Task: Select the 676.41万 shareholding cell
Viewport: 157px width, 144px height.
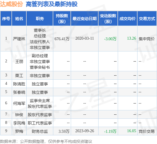Action: pos(62,39)
